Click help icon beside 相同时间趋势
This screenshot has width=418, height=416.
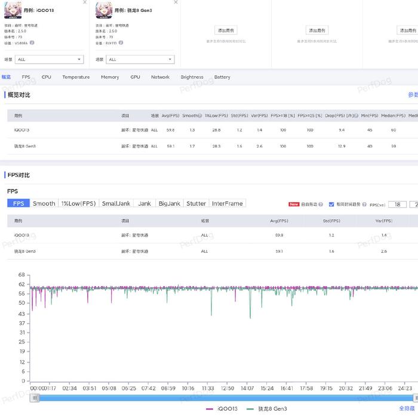point(365,204)
